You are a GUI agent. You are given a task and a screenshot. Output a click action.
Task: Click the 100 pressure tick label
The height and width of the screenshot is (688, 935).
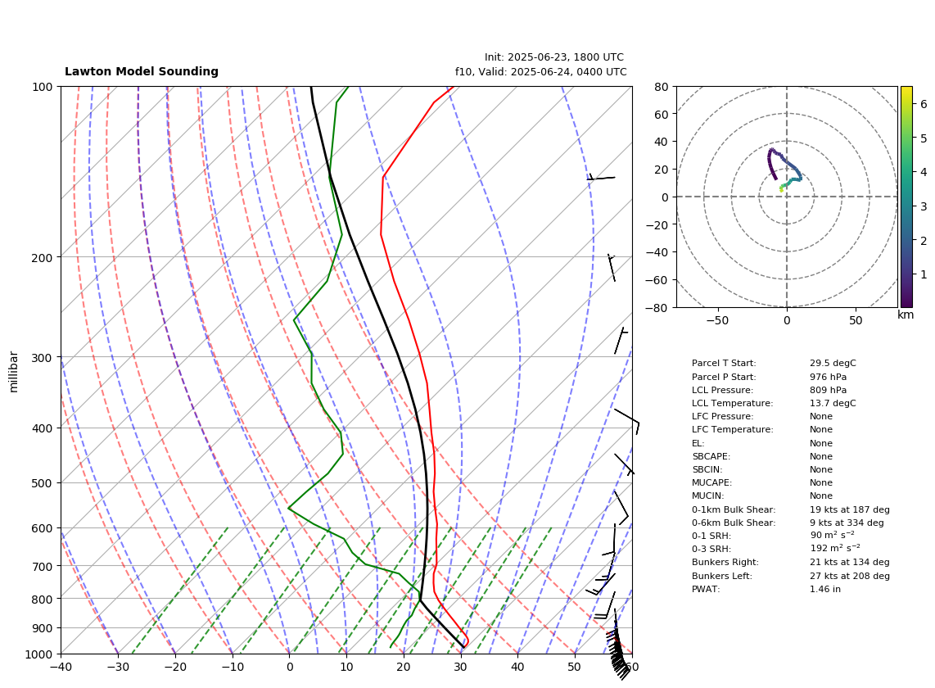[43, 87]
